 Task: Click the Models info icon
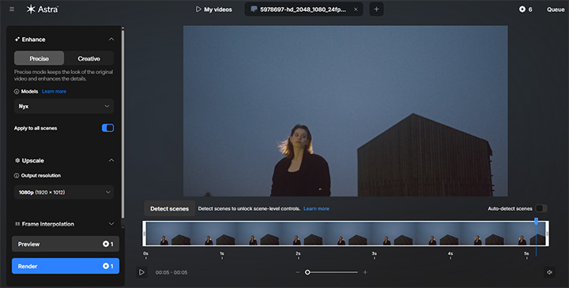[x=17, y=92]
